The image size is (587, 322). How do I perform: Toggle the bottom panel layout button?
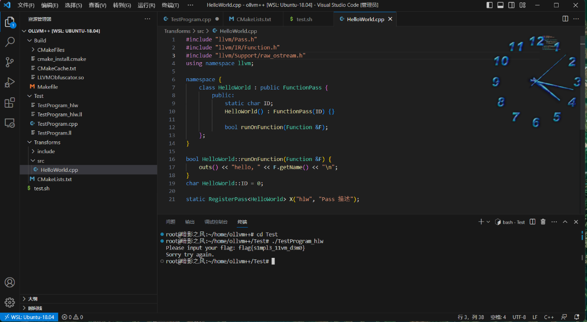[500, 5]
